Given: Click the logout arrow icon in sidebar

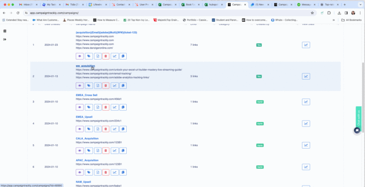Looking at the screenshot, I should coord(4,39).
